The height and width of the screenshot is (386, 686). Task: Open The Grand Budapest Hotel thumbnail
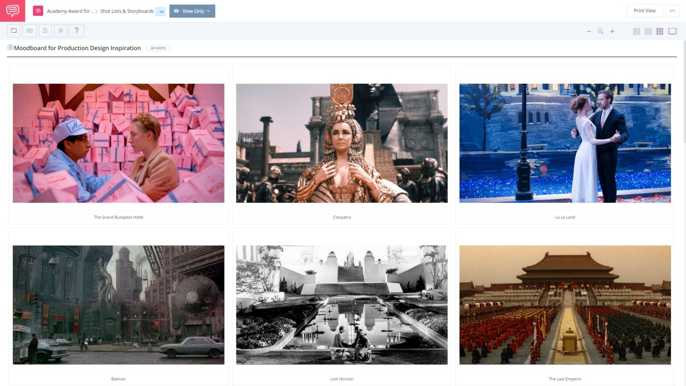point(119,143)
